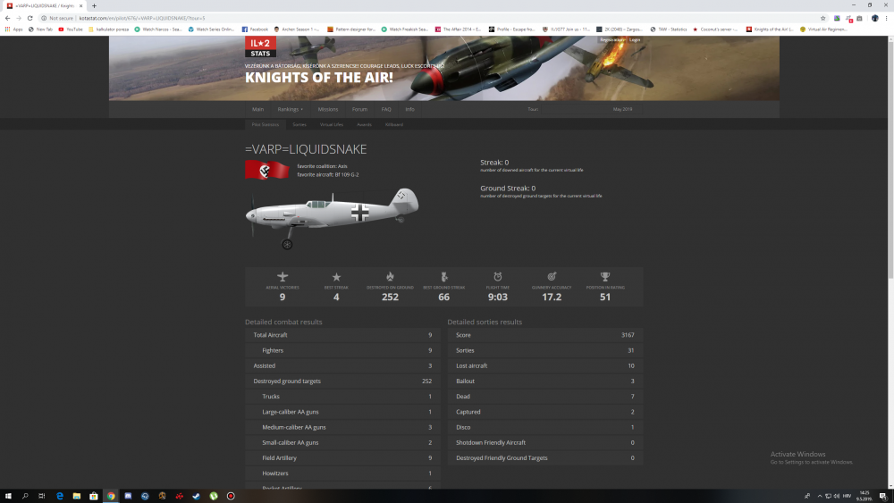The image size is (894, 503).
Task: Open the May 2019 tour selector
Action: point(622,109)
